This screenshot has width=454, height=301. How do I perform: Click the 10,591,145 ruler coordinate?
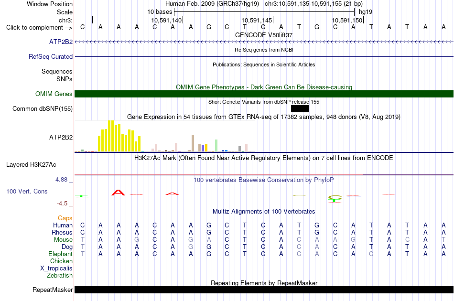[257, 20]
